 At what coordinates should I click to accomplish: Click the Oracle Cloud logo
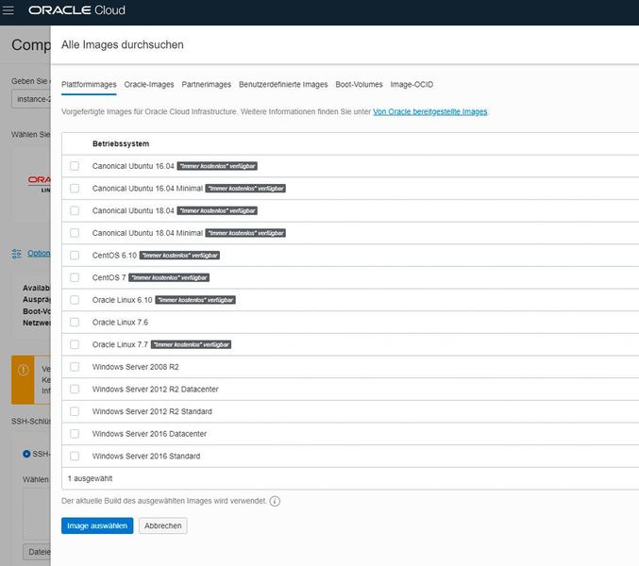point(76,10)
